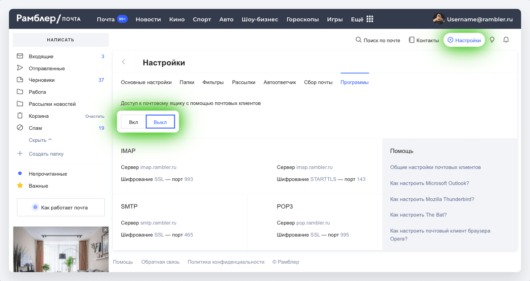Open Как настроить Microsoft Outlook? help link

pyautogui.click(x=429, y=183)
